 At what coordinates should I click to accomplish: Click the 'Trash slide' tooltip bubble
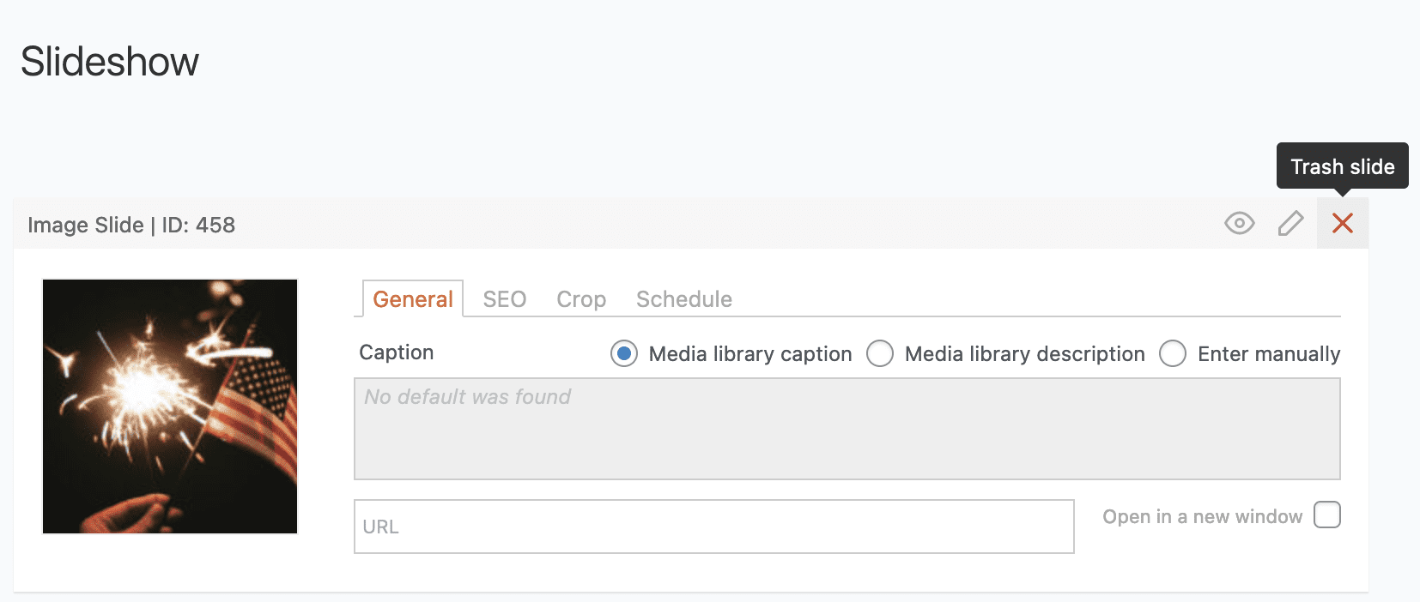1342,166
